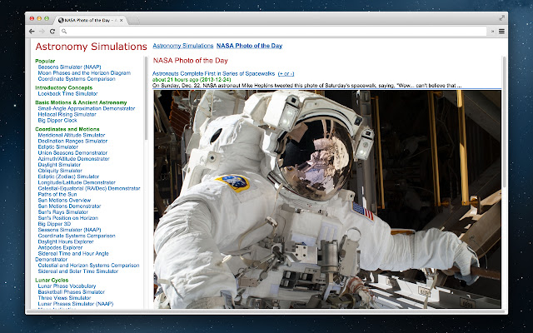Image resolution: width=533 pixels, height=333 pixels.
Task: Open Obliquity Simulator
Action: pyautogui.click(x=60, y=171)
